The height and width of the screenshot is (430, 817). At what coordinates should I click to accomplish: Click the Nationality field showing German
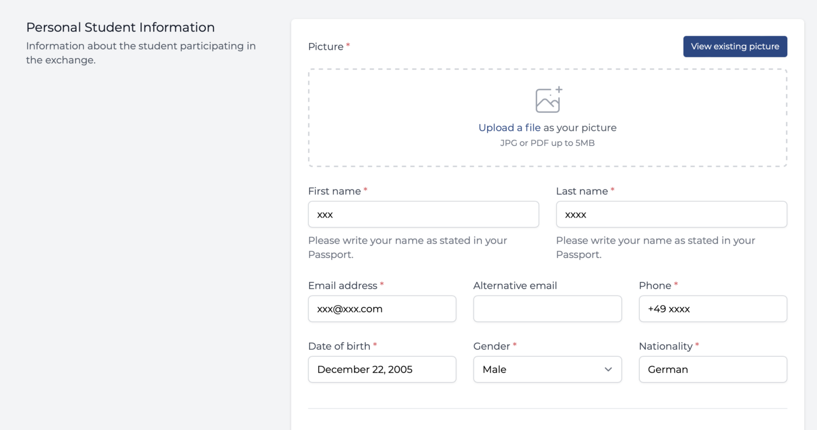point(713,369)
